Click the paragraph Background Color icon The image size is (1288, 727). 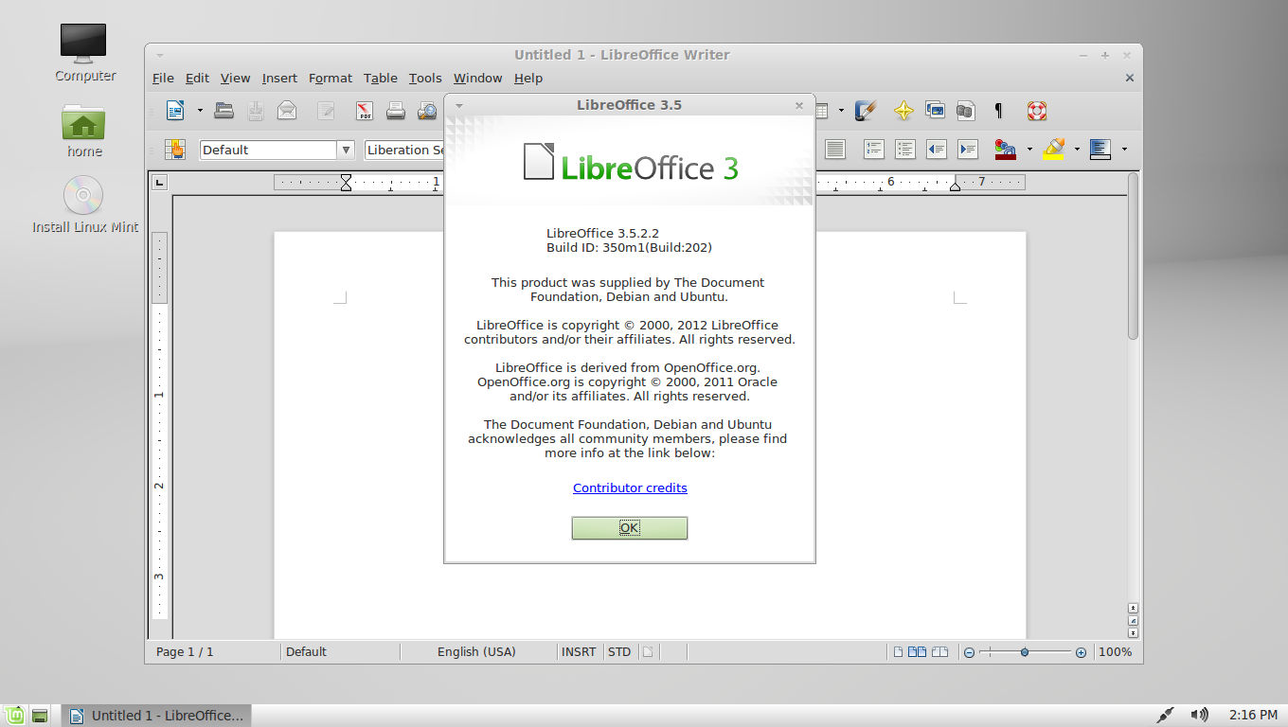tap(1100, 150)
